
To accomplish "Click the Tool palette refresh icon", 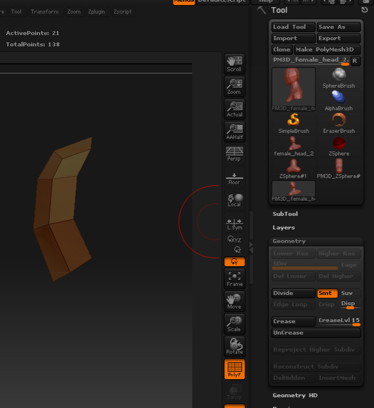I will coord(364,10).
